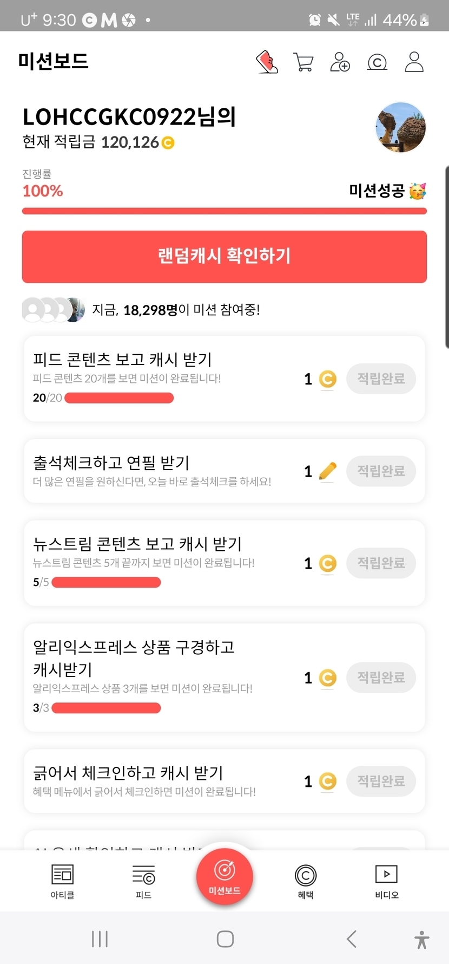Switch to the 아티클 tab
The image size is (449, 964).
click(x=62, y=881)
